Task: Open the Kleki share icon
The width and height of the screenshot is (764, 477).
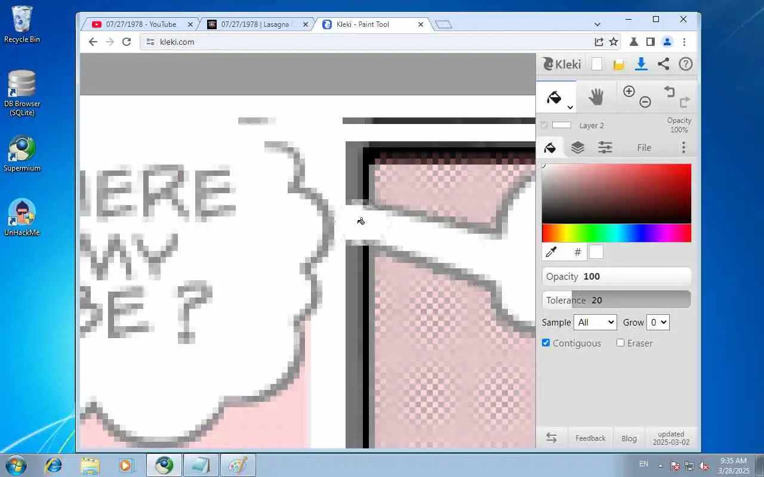Action: click(663, 64)
